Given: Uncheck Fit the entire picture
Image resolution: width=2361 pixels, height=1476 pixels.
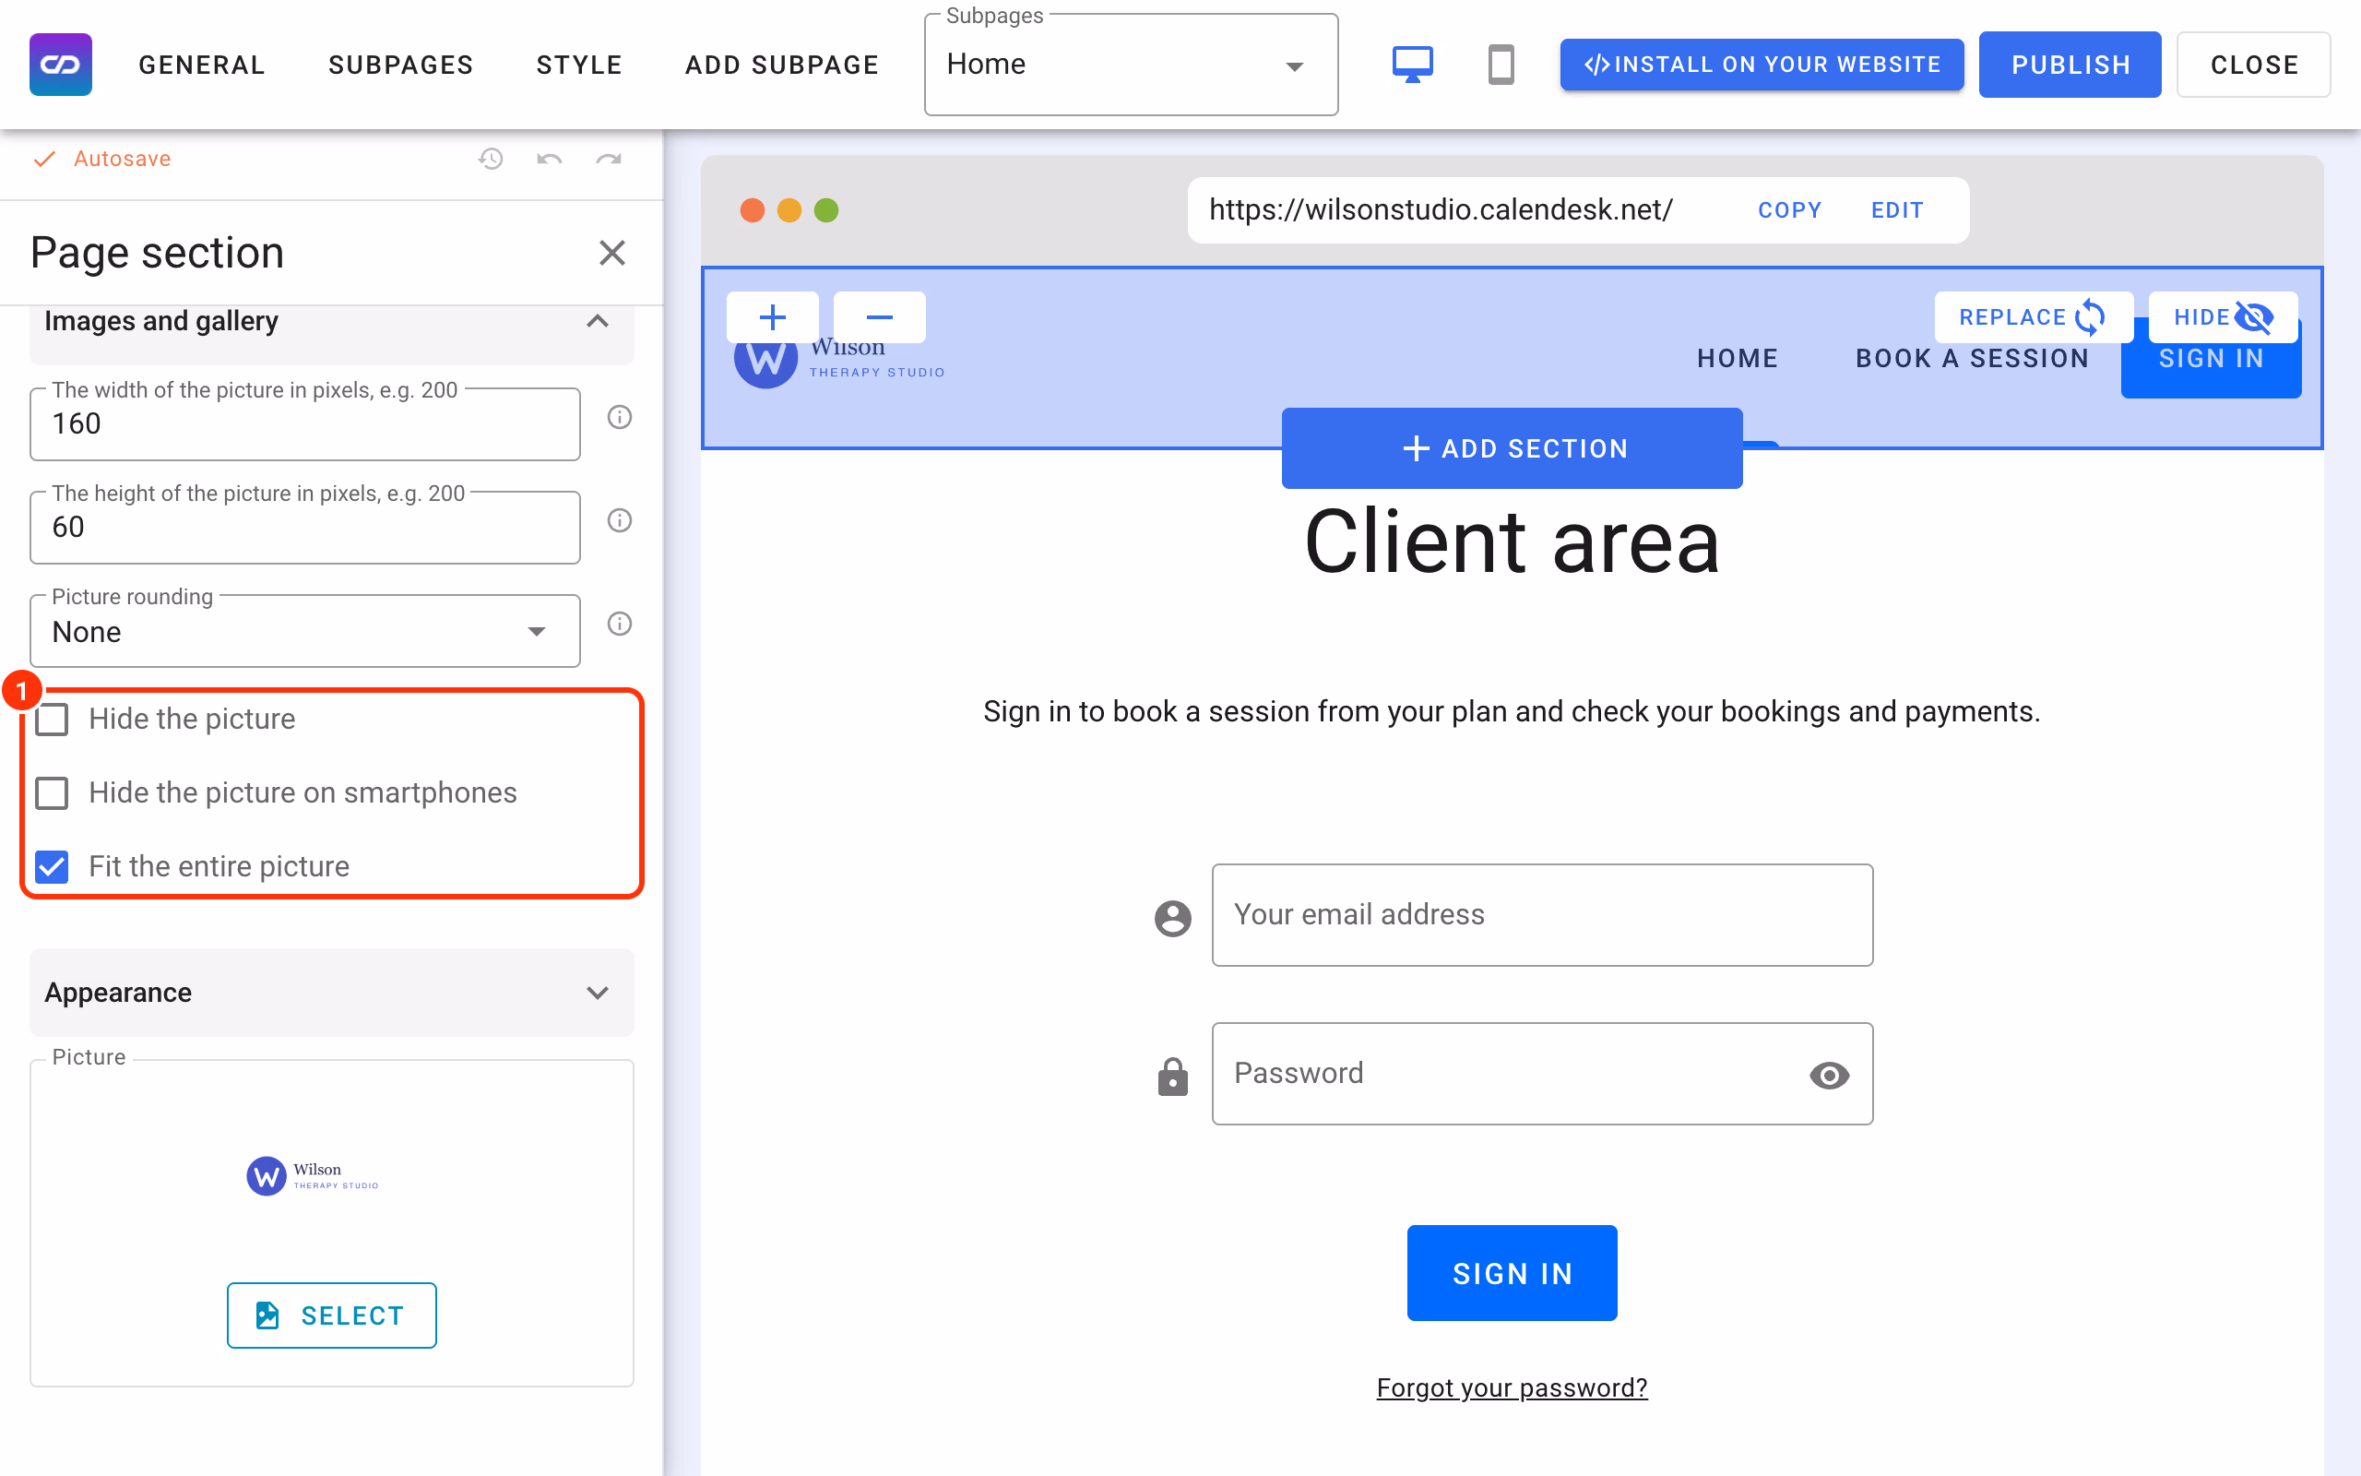Looking at the screenshot, I should (52, 867).
